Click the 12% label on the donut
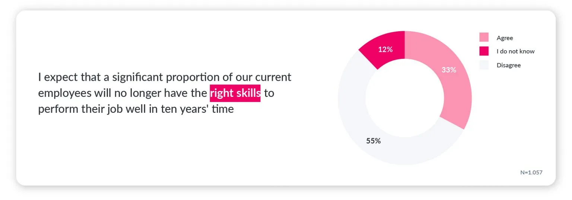This screenshot has width=572, height=200. (385, 49)
